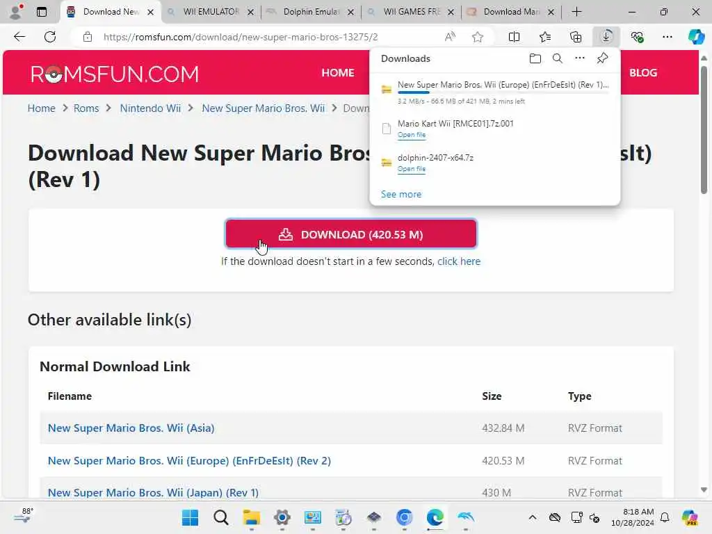Image resolution: width=712 pixels, height=534 pixels.
Task: Open the Europe (Rev 2) download link
Action: pos(189,461)
